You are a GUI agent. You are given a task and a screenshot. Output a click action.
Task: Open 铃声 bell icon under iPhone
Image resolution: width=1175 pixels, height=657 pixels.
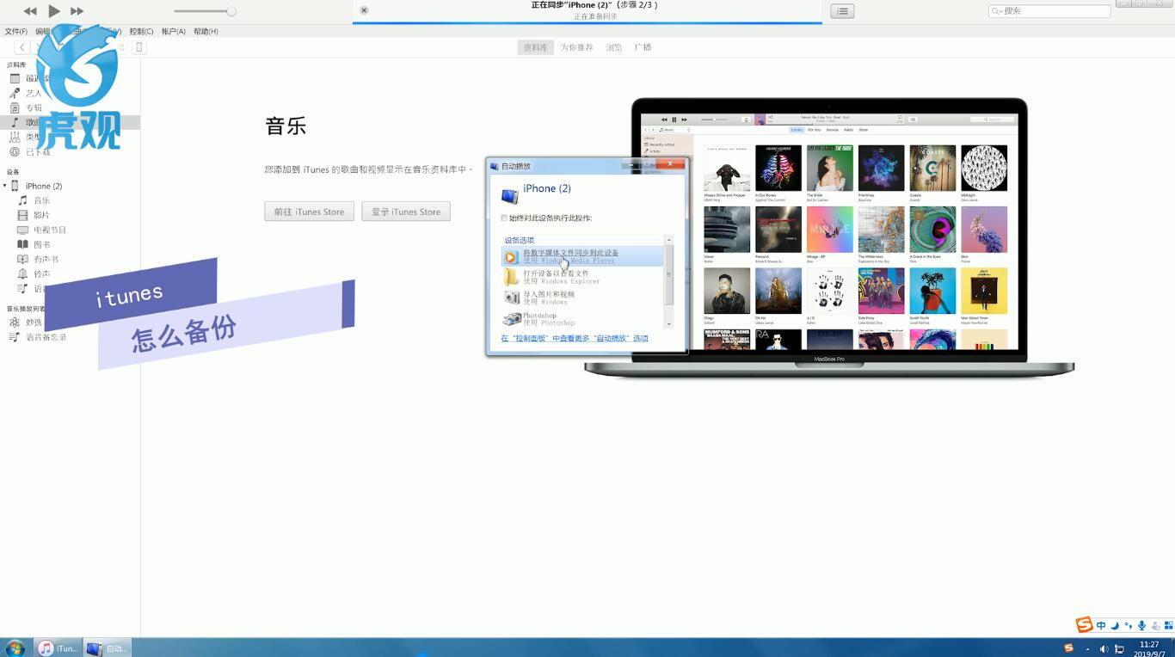point(23,273)
